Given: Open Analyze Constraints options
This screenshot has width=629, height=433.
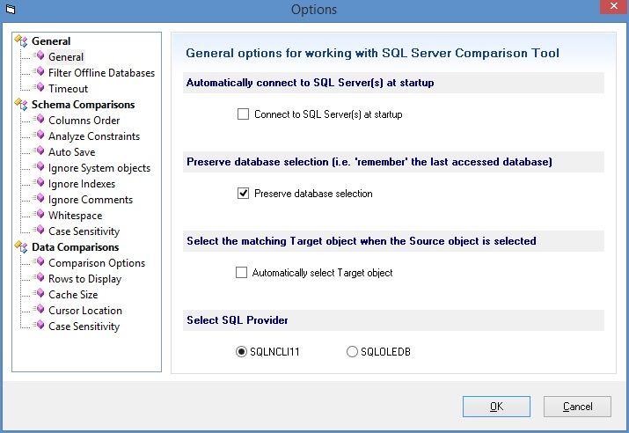Looking at the screenshot, I should click(x=94, y=136).
